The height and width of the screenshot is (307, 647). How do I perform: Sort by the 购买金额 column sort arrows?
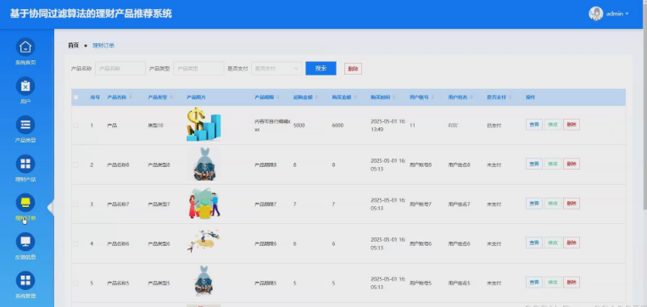(x=354, y=98)
